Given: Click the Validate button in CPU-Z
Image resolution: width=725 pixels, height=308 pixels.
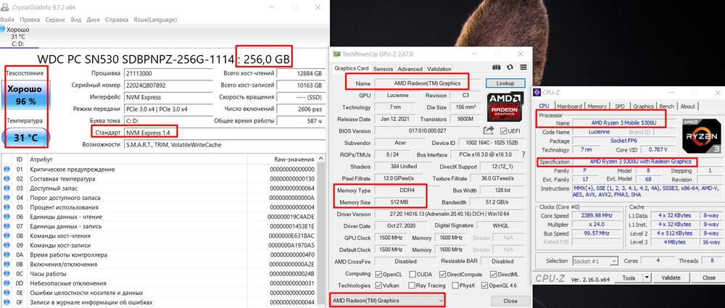Looking at the screenshot, I should tap(671, 278).
